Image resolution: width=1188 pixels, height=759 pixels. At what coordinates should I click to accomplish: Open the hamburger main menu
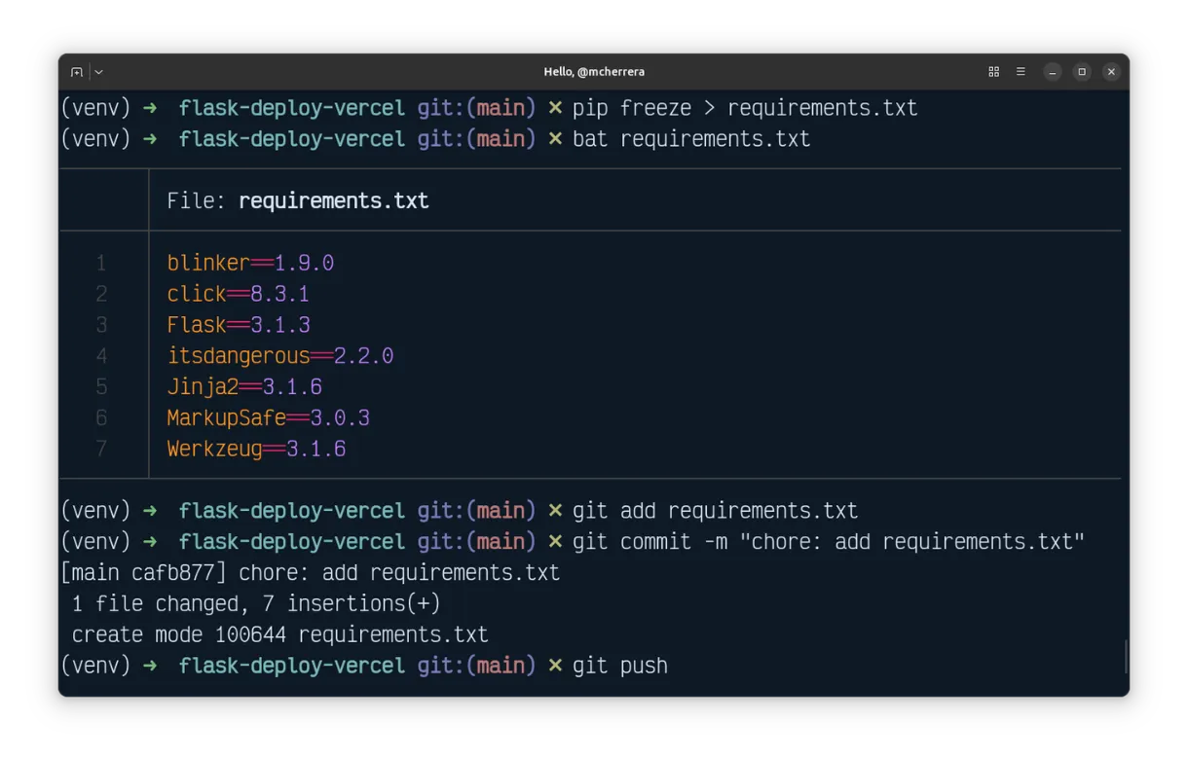click(1021, 72)
